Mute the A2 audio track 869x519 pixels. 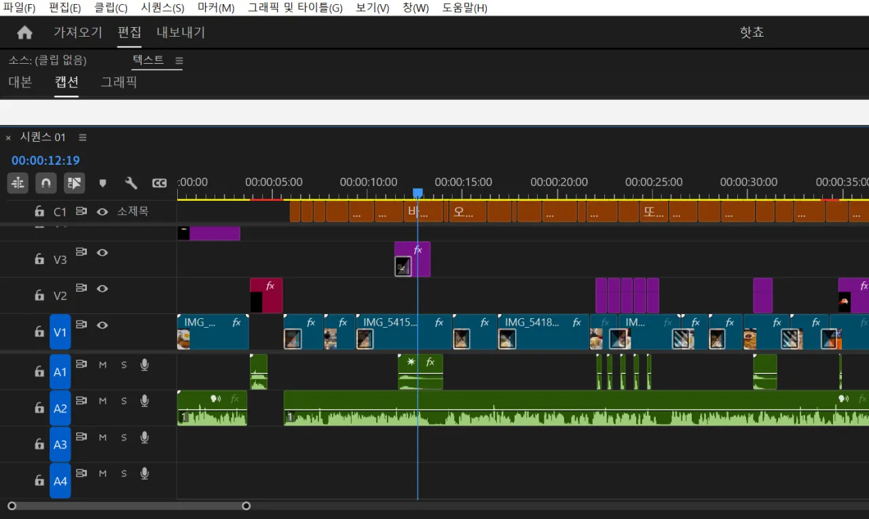coord(103,401)
